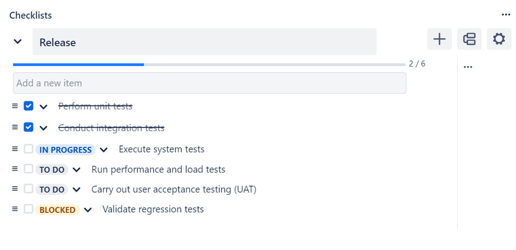Check the Run performance and load tests box
Viewport: 516px width, 250px height.
29,169
